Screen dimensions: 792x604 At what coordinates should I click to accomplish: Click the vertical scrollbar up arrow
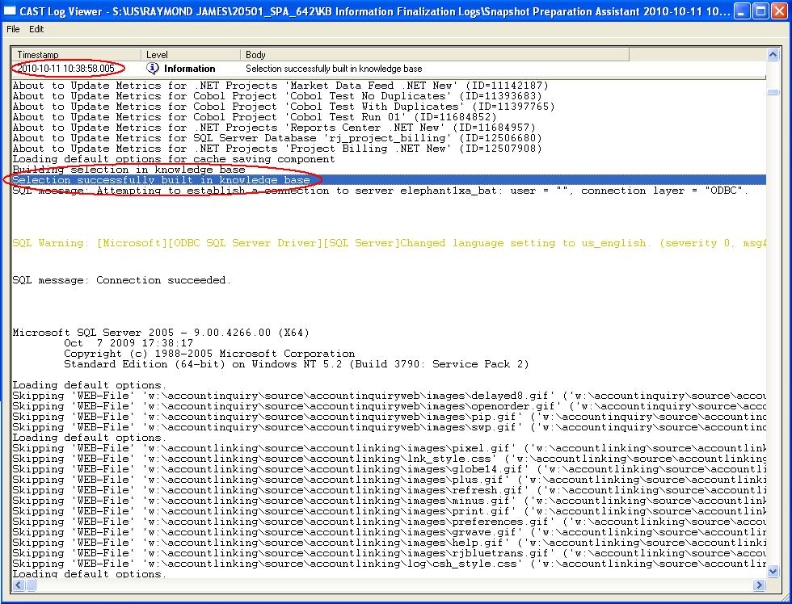tap(773, 54)
